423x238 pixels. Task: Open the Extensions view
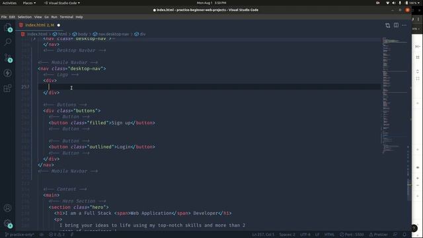pyautogui.click(x=7, y=88)
